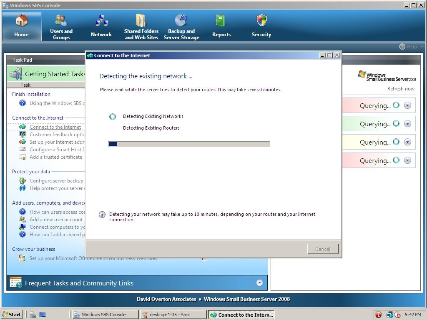
Task: Click the Help protect your server icon
Action: click(23, 188)
